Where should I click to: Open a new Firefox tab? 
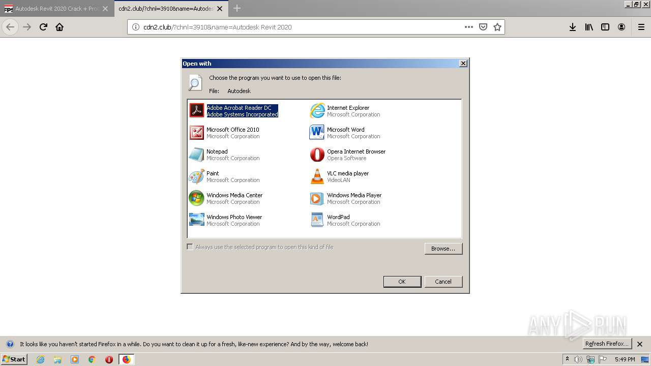pyautogui.click(x=237, y=8)
